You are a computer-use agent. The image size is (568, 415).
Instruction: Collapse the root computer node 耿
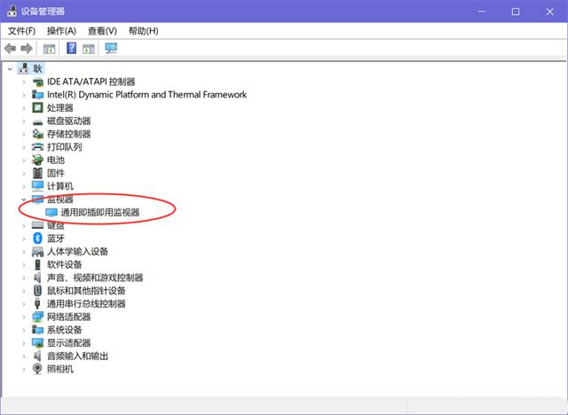[x=10, y=68]
